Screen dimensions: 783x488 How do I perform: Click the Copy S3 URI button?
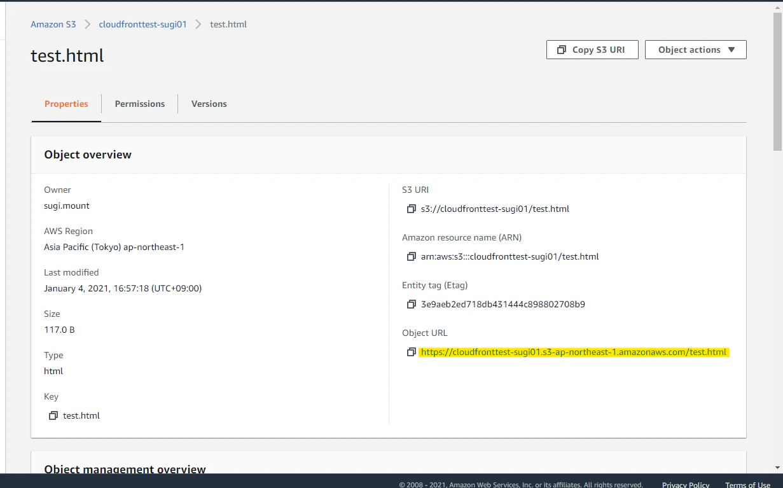(592, 50)
